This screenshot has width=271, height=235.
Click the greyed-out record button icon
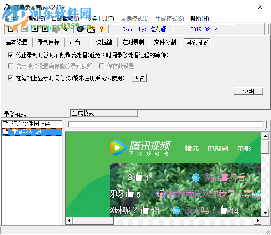[x=25, y=29]
